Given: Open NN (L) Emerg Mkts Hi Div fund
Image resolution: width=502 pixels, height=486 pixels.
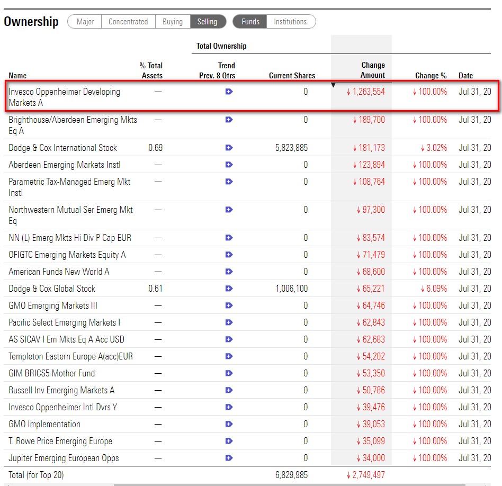Looking at the screenshot, I should [70, 238].
